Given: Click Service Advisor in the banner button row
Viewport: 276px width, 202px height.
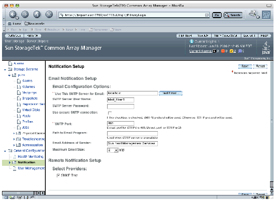Looking at the screenshot, I should coord(226,36).
